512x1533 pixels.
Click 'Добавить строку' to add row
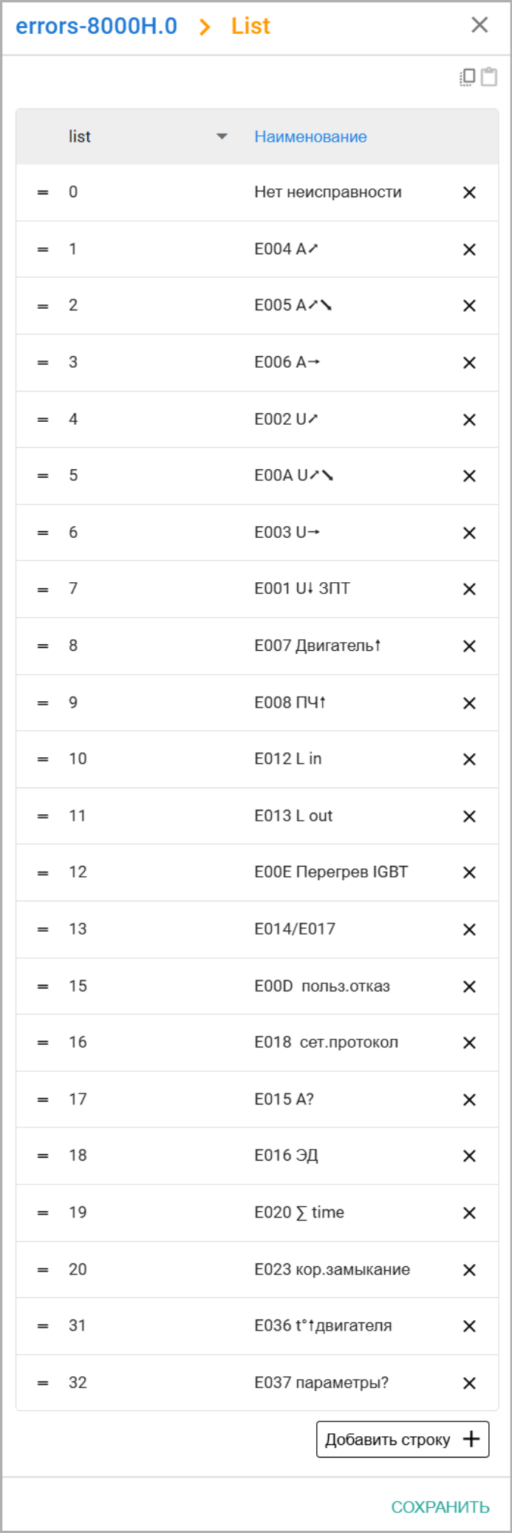click(403, 1439)
